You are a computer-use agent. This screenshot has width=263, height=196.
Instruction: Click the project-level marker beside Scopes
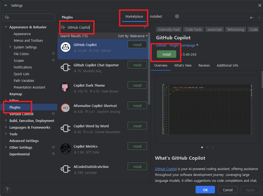point(53,60)
